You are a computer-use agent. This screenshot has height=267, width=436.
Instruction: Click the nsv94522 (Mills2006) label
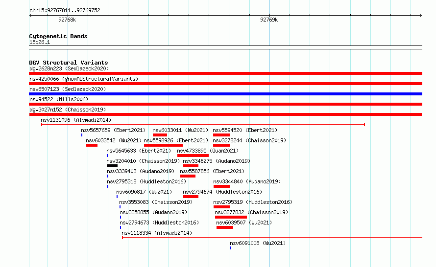pos(59,99)
